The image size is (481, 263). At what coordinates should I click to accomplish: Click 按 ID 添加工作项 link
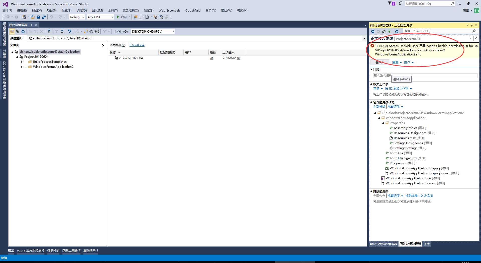397,89
